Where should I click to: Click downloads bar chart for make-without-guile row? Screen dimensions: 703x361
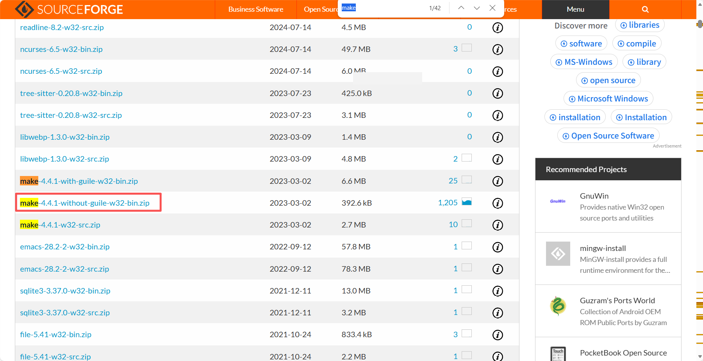(467, 202)
